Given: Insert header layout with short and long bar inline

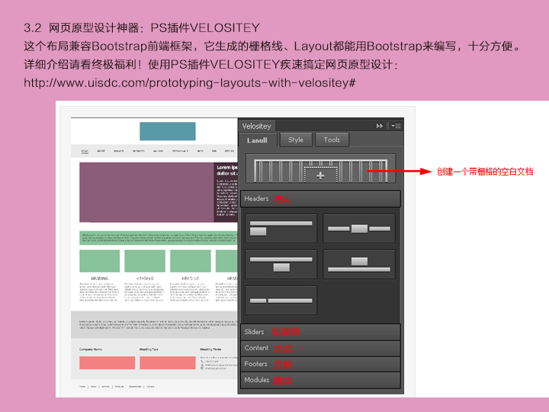Looking at the screenshot, I should (281, 301).
